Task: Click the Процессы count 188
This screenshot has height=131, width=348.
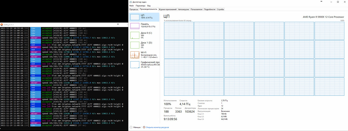Action: tap(166, 111)
